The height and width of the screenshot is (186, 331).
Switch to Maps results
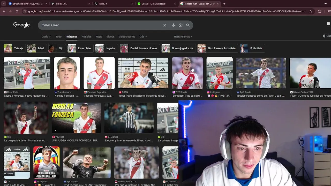(99, 37)
